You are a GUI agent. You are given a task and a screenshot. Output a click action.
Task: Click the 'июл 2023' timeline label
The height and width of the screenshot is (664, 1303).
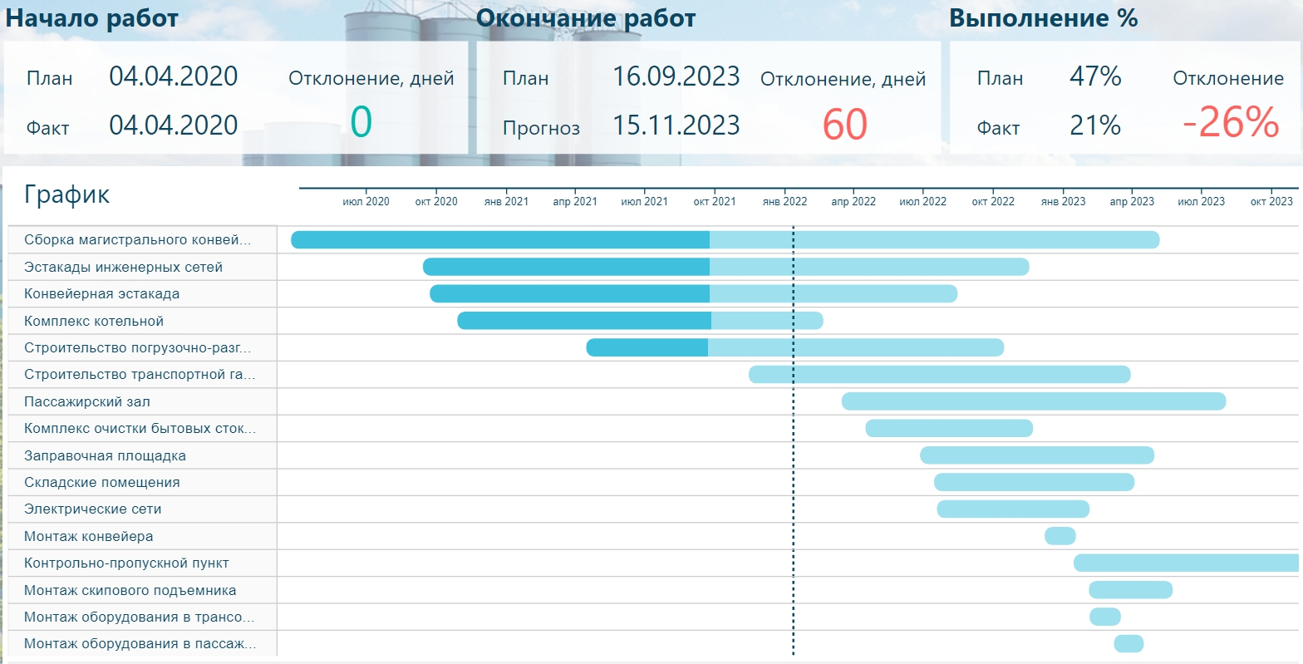(x=1201, y=202)
